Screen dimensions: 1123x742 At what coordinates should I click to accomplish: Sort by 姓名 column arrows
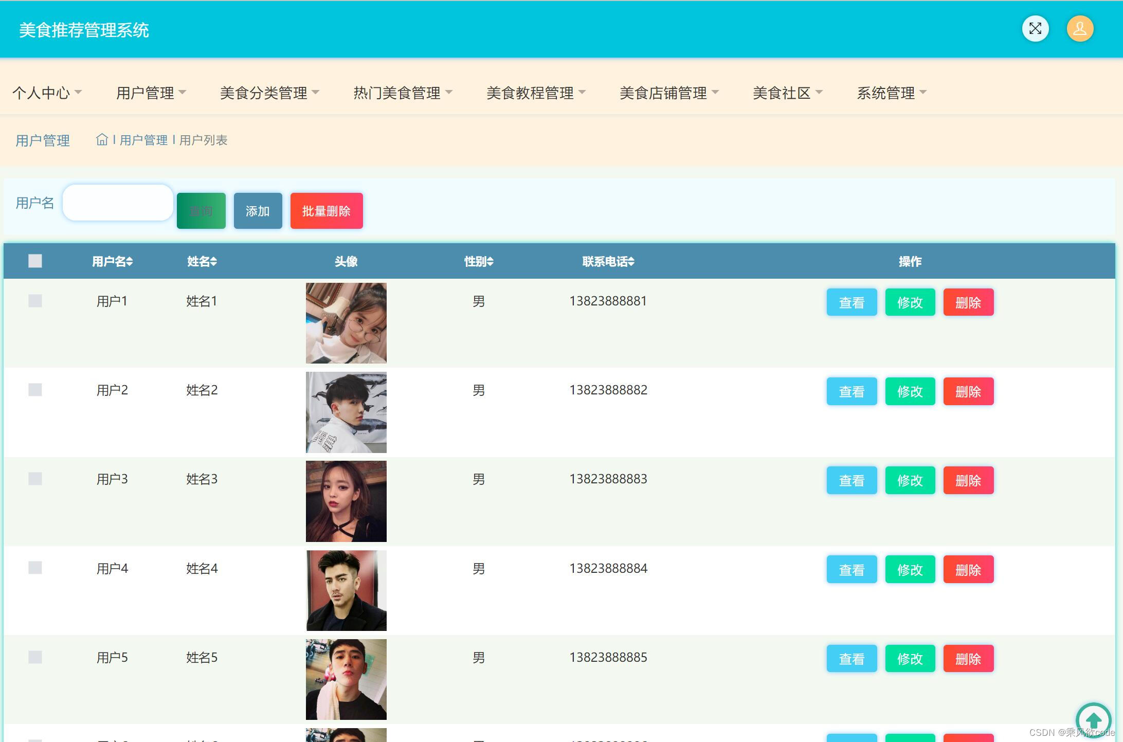pyautogui.click(x=213, y=262)
